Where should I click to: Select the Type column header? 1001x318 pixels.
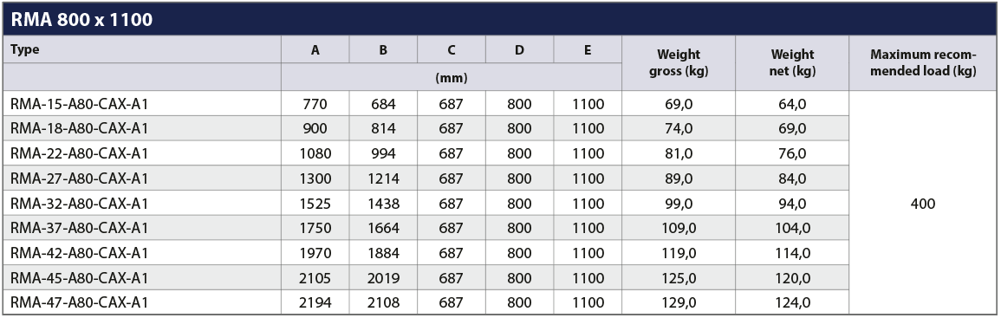24,50
